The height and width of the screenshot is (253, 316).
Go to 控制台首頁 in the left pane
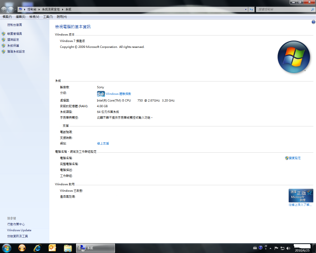[14, 25]
